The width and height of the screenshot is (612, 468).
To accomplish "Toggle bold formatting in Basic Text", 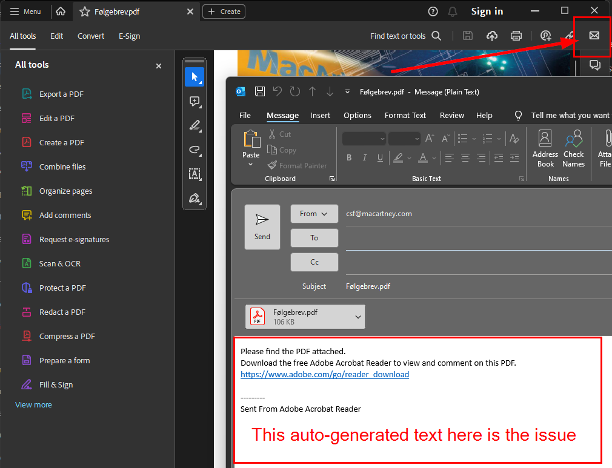I will tap(349, 157).
